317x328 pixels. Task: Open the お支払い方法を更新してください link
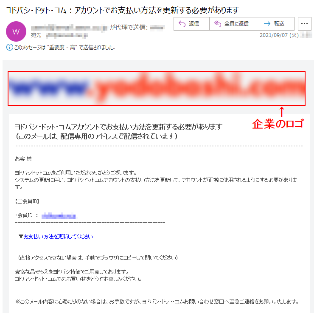pyautogui.click(x=58, y=236)
